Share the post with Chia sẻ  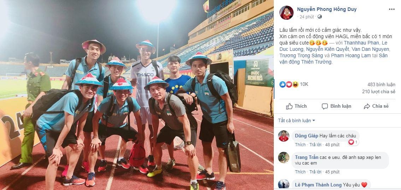coord(376,106)
